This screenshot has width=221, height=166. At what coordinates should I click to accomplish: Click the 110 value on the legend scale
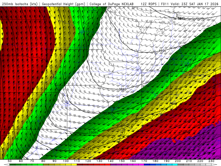tap(77, 161)
